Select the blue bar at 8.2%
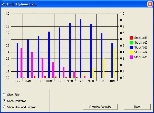The width and height of the screenshot is (154, 113). tap(17, 61)
